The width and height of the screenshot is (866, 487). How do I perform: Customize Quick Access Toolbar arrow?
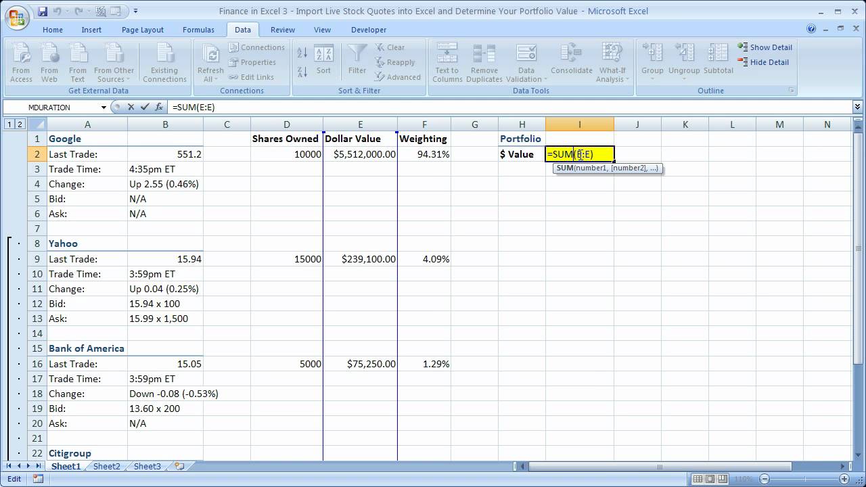pyautogui.click(x=135, y=11)
